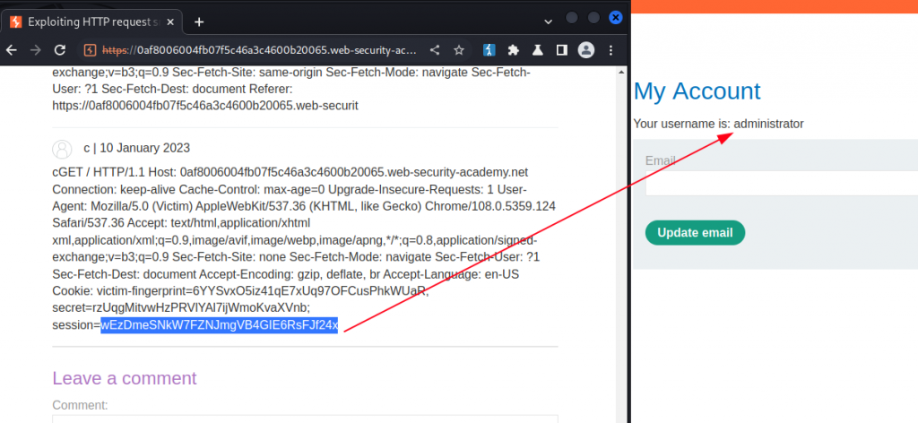Image resolution: width=918 pixels, height=423 pixels.
Task: Reload the page with the refresh icon
Action: coord(60,50)
